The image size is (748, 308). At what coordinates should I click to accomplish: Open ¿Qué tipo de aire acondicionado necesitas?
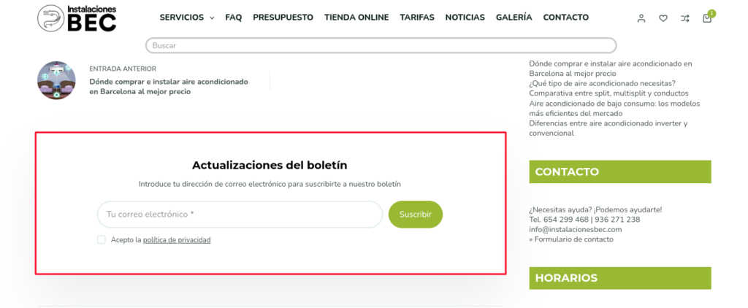click(602, 83)
